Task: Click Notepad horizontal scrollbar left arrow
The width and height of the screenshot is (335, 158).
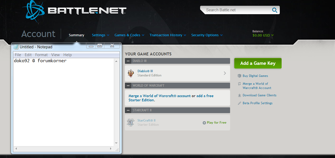Action: [16, 149]
